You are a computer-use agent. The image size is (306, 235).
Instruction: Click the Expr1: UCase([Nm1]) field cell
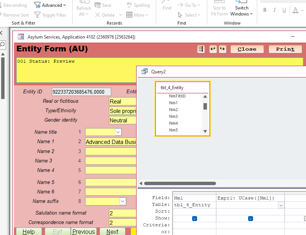[x=250, y=198]
